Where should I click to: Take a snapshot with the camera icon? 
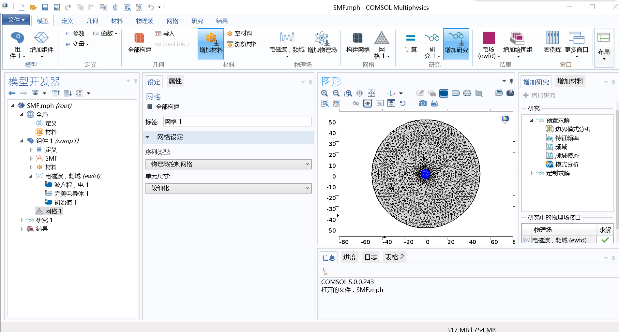pyautogui.click(x=422, y=104)
